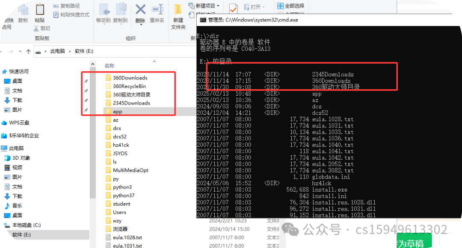Screen dimensions: 462x248
Task: Click the 3D 对象 cube icon
Action: [x=7, y=158]
